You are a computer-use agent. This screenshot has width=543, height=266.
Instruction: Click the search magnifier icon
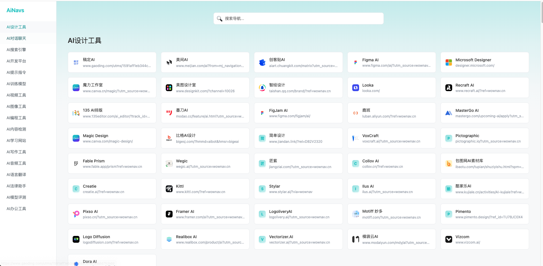coord(219,18)
